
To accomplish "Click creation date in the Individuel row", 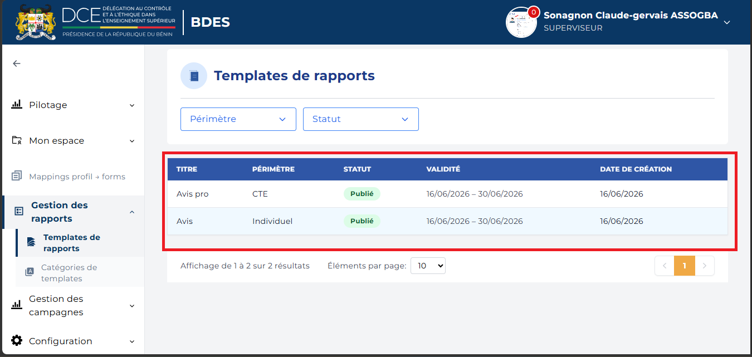I will pyautogui.click(x=622, y=221).
